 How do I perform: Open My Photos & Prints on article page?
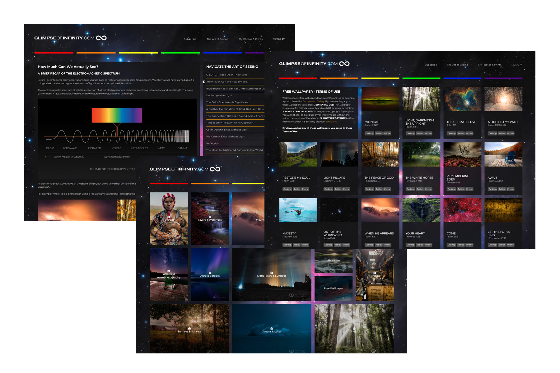tap(251, 39)
